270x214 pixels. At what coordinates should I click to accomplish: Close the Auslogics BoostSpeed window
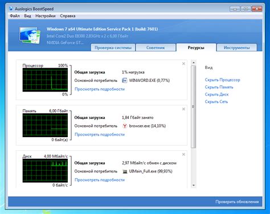point(257,9)
